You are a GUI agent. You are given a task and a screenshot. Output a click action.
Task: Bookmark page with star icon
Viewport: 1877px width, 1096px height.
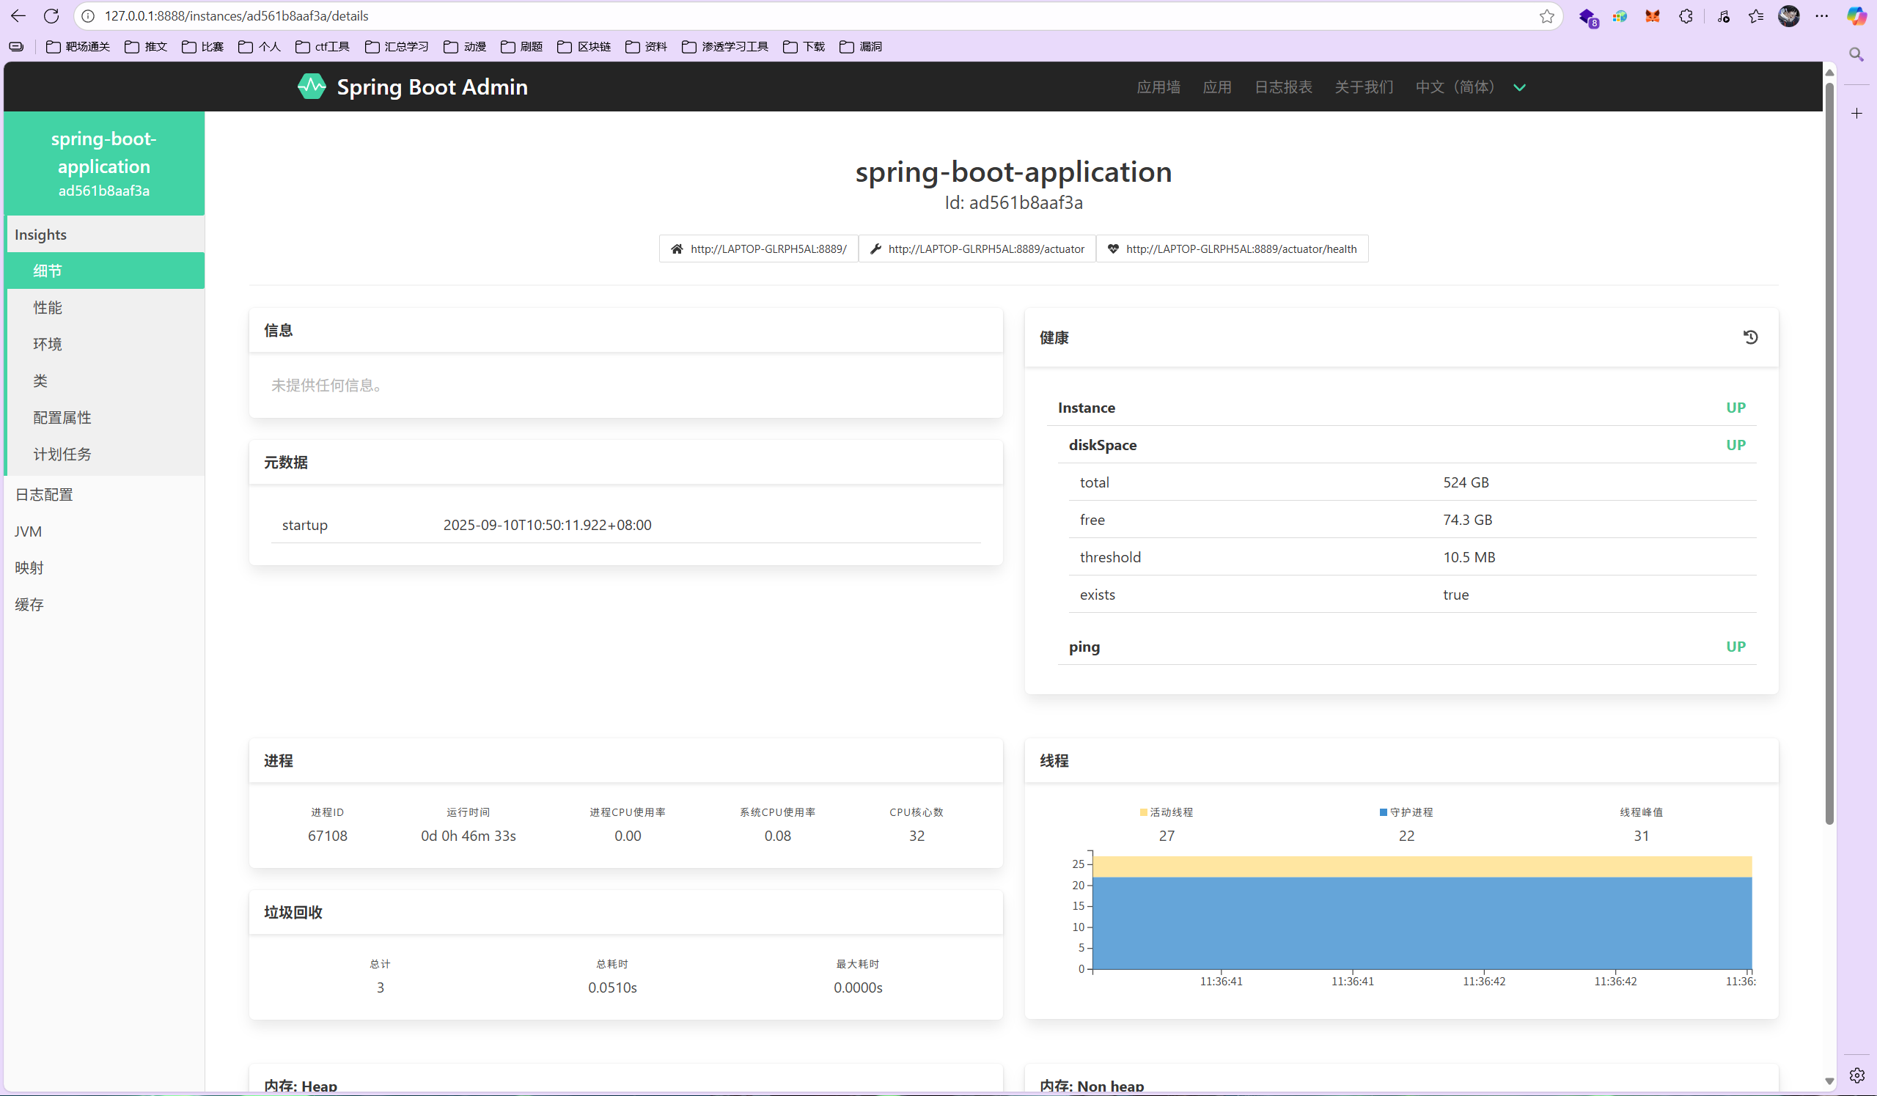click(1547, 15)
